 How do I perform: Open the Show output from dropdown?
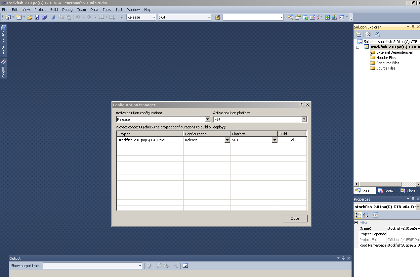(x=140, y=266)
